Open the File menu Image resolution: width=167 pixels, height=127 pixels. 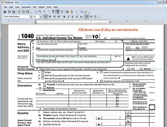point(6,7)
